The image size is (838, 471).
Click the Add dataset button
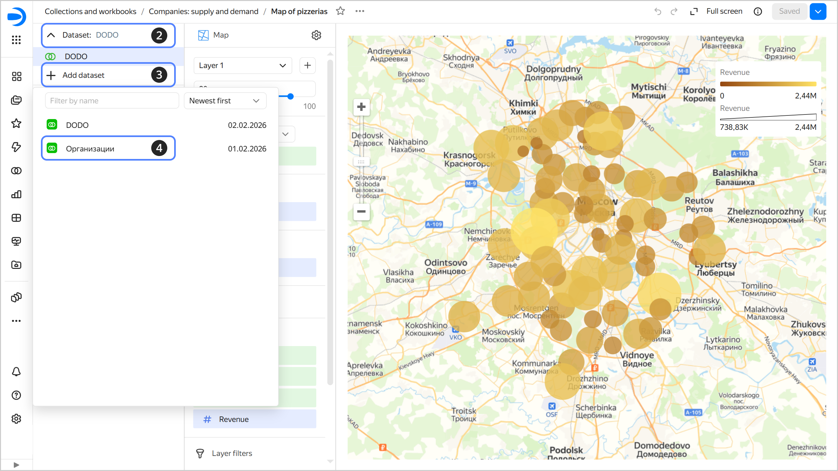click(83, 75)
